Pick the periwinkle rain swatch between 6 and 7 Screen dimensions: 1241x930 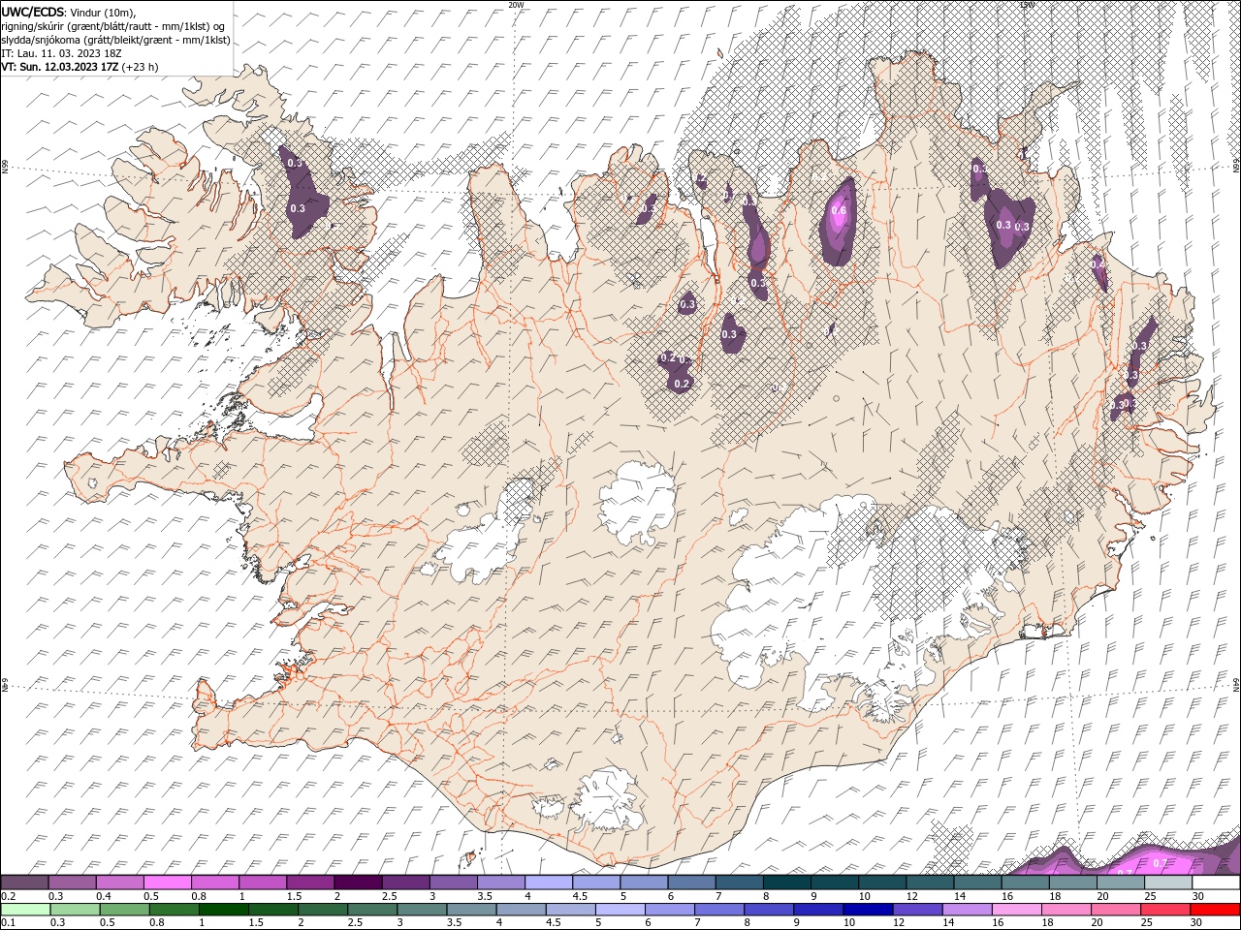pos(669,910)
